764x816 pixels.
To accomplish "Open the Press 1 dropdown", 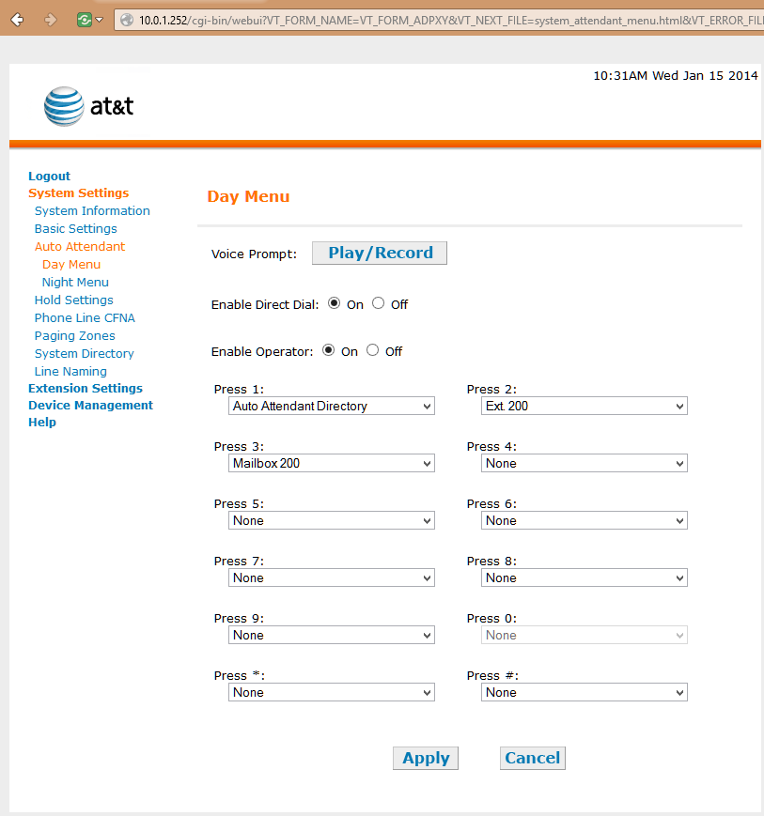I will pos(332,407).
